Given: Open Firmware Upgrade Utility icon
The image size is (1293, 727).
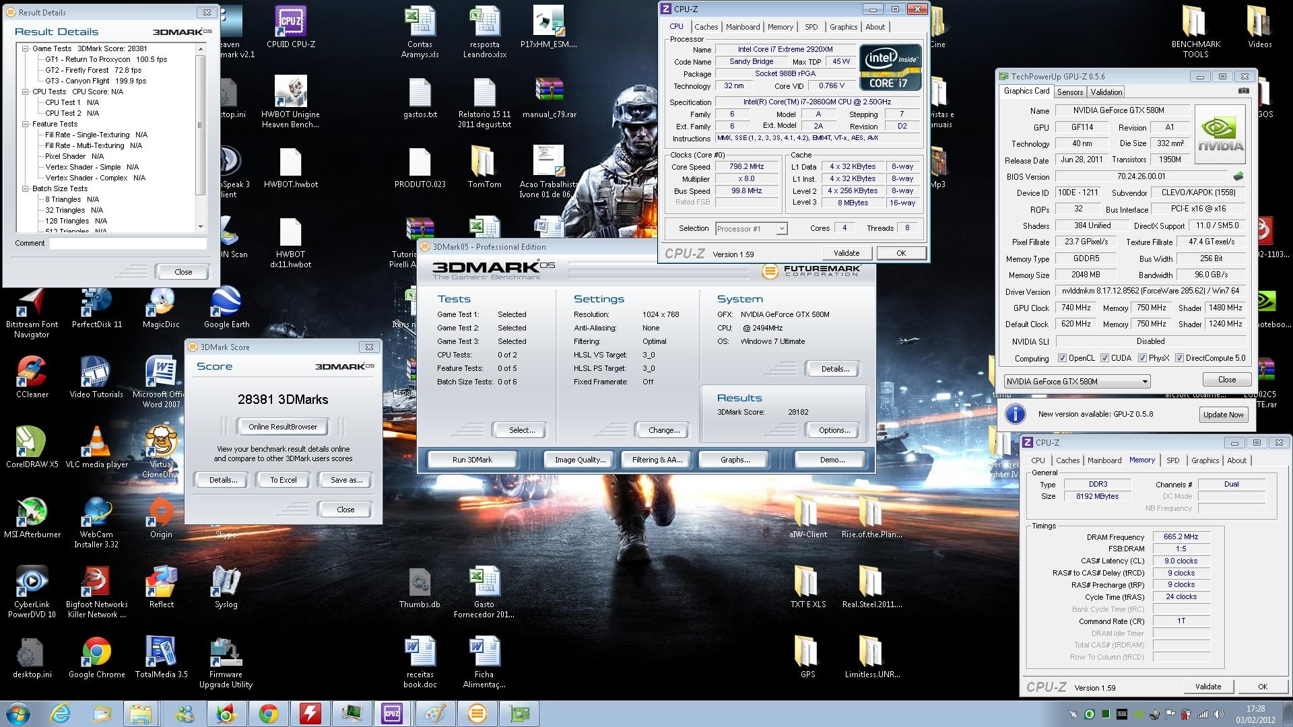Looking at the screenshot, I should click(x=226, y=662).
